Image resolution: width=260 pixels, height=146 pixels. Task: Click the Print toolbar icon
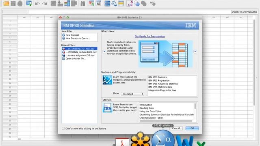click(20, 4)
